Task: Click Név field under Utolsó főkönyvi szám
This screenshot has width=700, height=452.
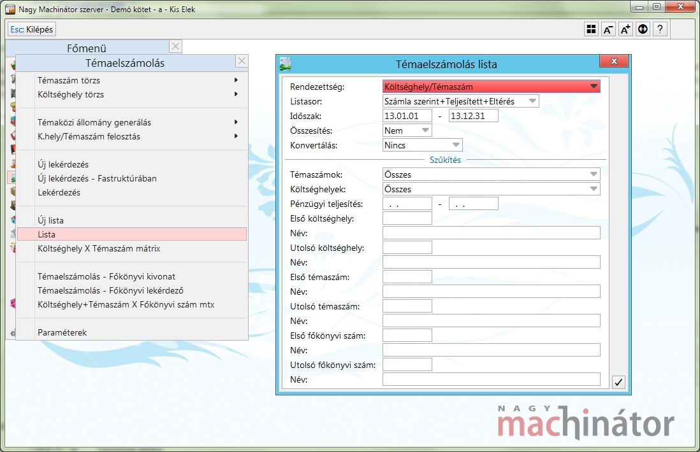Action: 491,379
